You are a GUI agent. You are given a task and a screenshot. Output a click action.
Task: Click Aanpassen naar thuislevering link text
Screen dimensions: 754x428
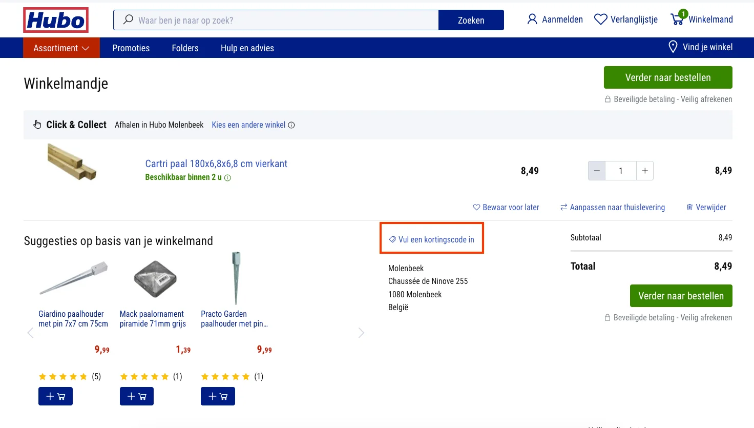tap(617, 208)
